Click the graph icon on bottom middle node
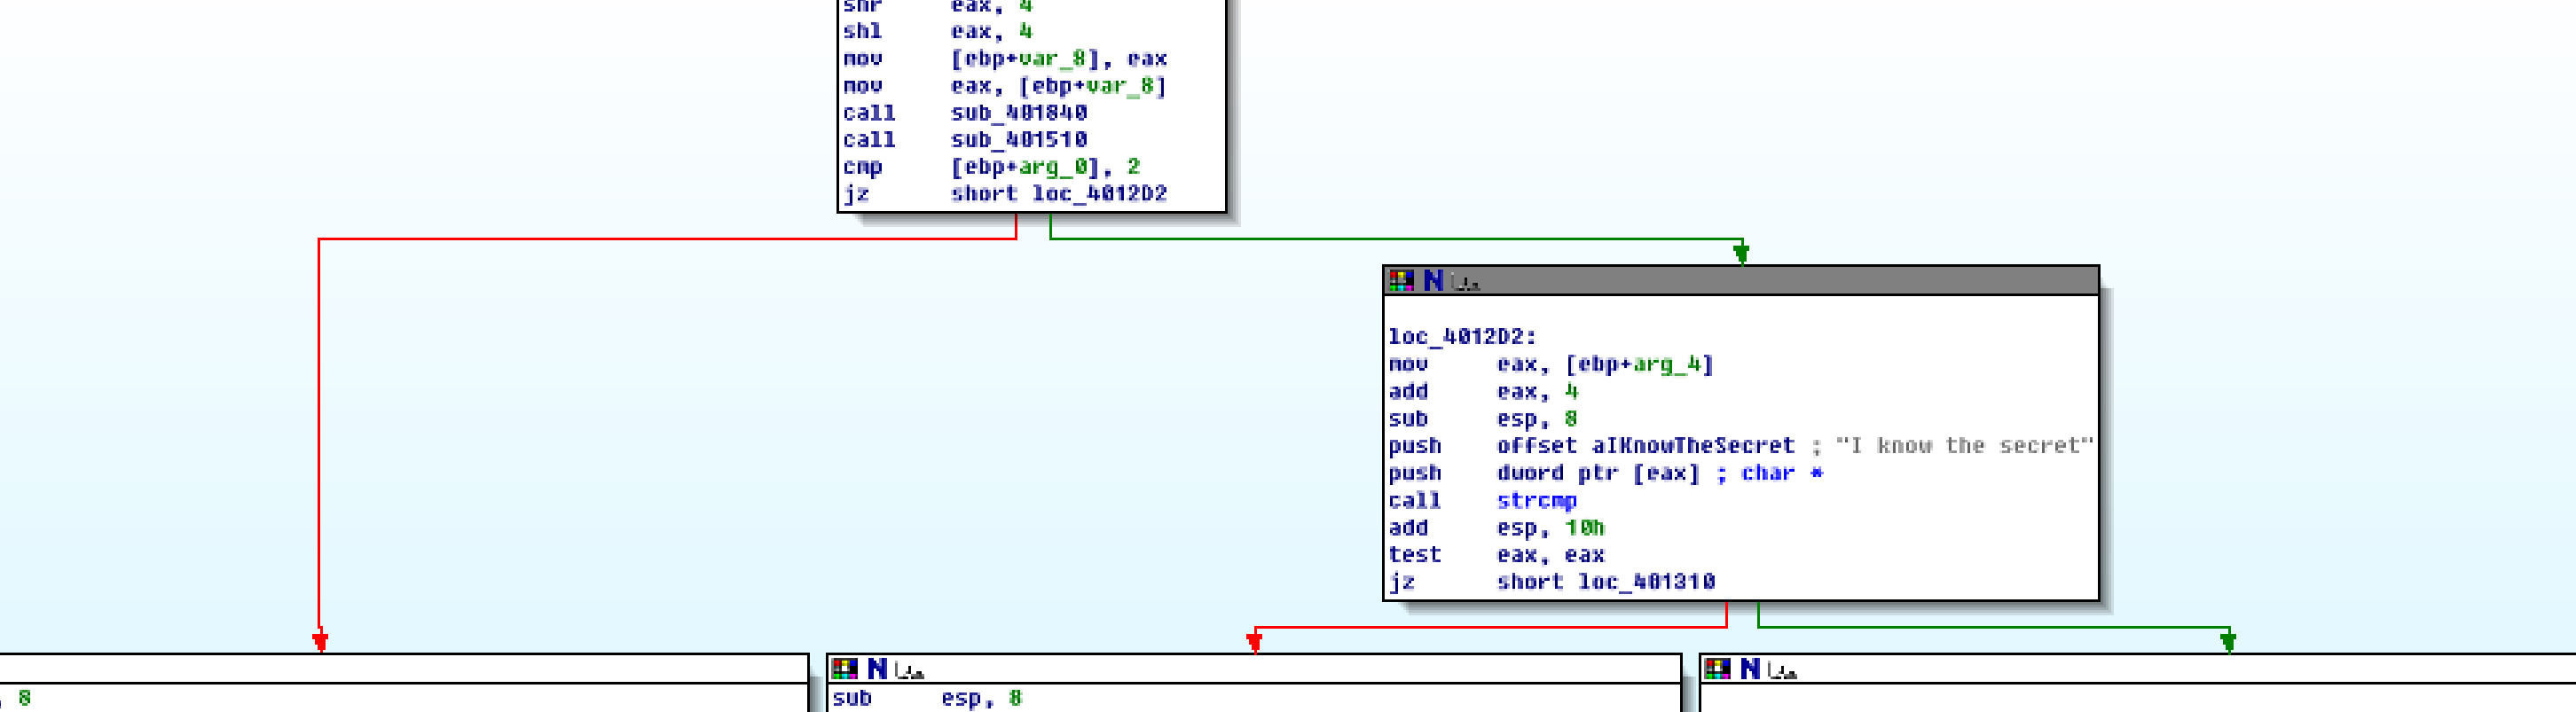Viewport: 2576px width, 712px height. click(x=909, y=671)
